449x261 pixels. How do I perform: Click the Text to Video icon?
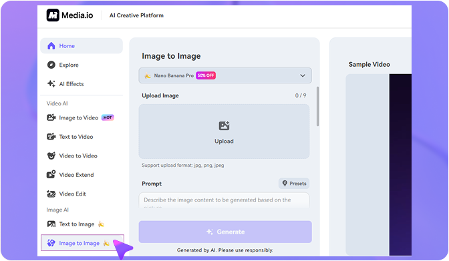pos(51,137)
